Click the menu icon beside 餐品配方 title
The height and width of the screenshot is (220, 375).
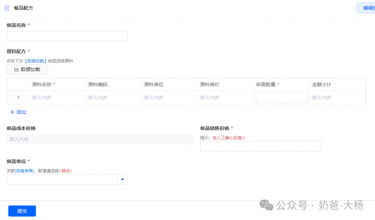[7, 8]
